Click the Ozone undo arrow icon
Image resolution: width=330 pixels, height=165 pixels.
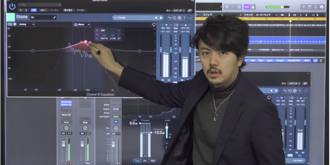(170, 18)
